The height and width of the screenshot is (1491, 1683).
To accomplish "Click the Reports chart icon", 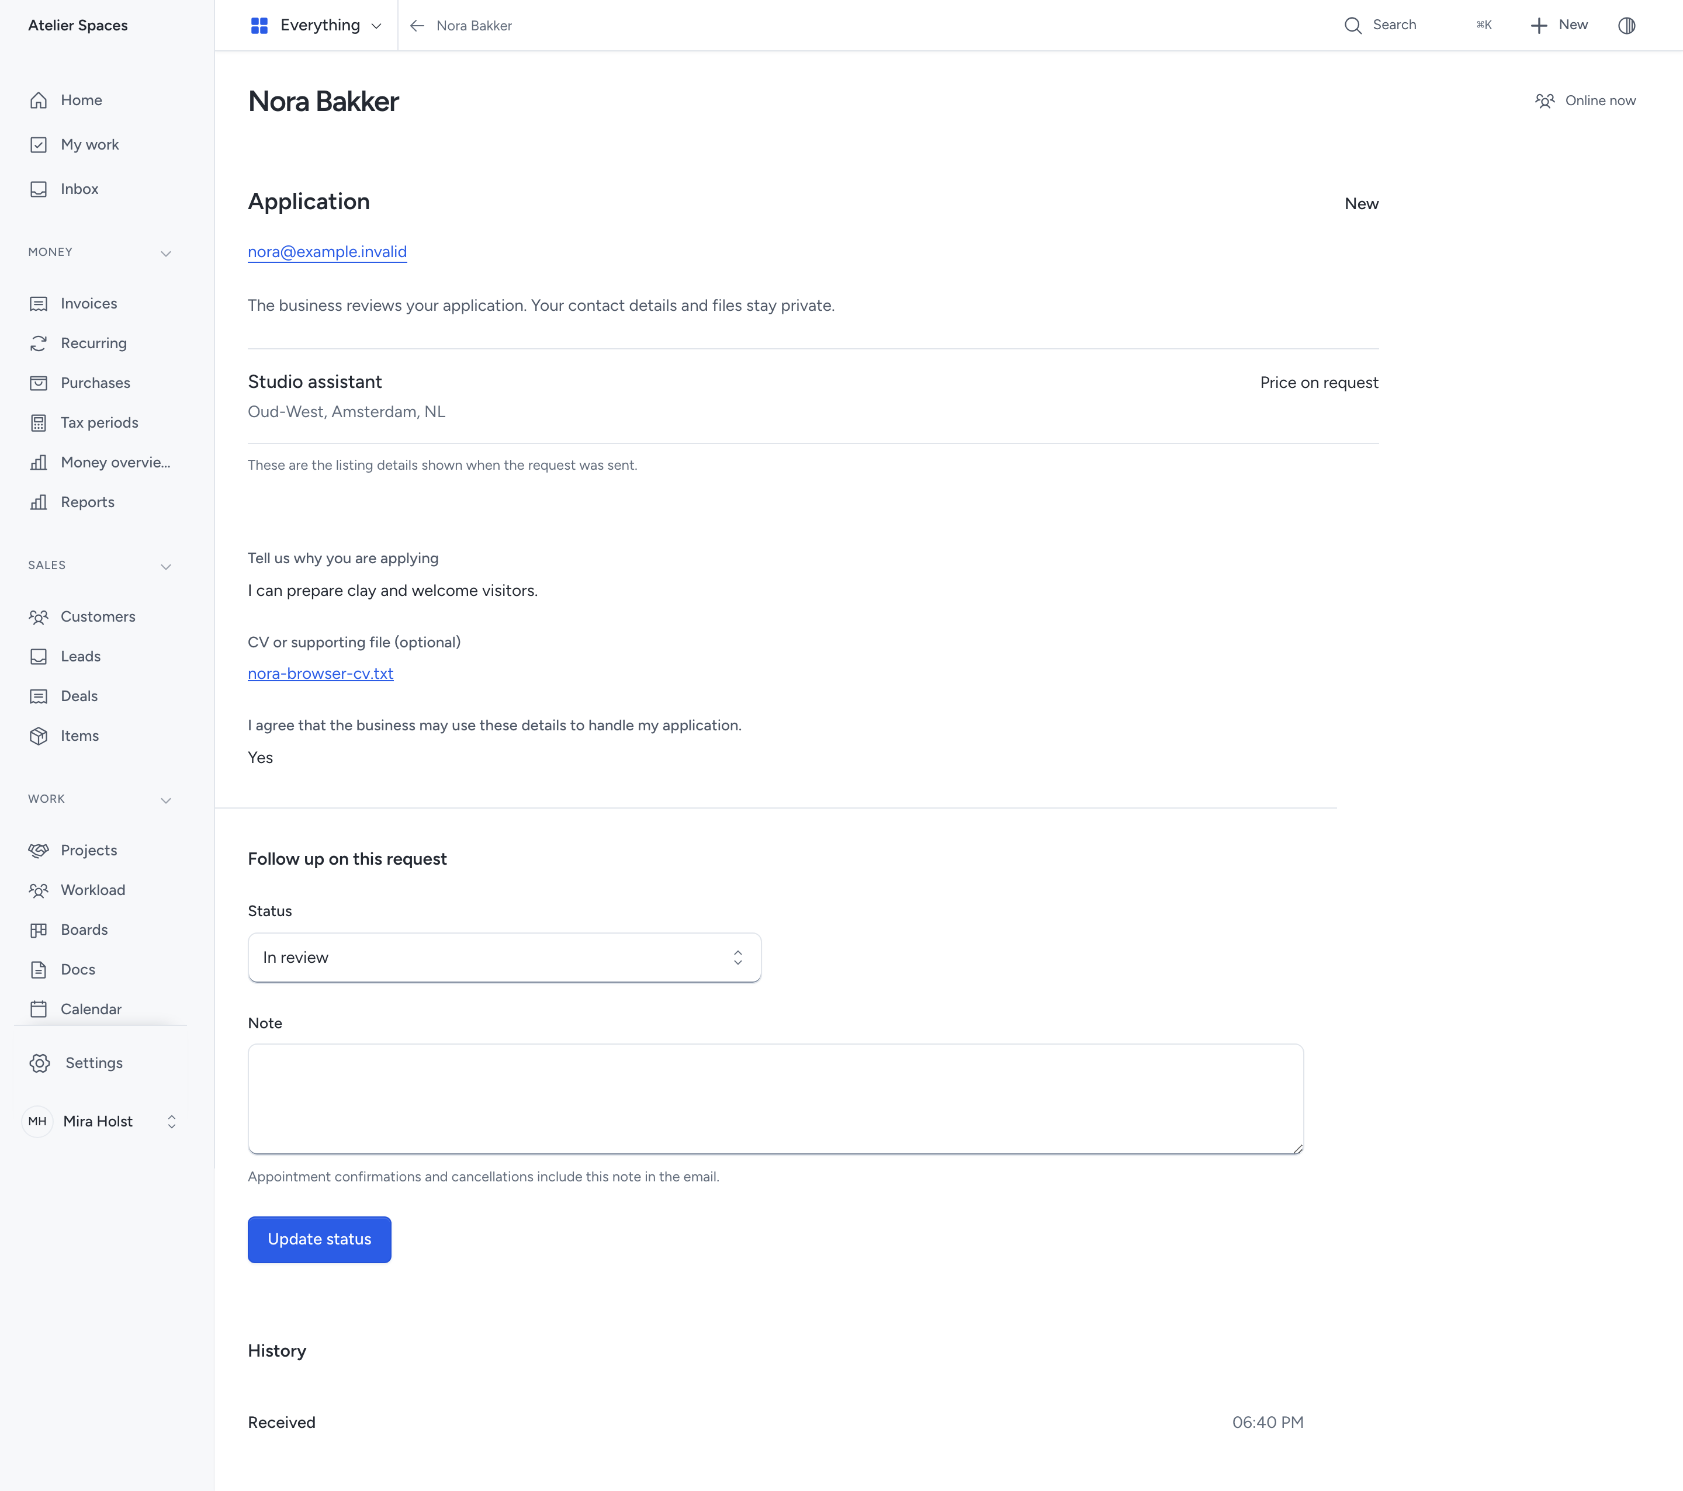I will pyautogui.click(x=39, y=502).
